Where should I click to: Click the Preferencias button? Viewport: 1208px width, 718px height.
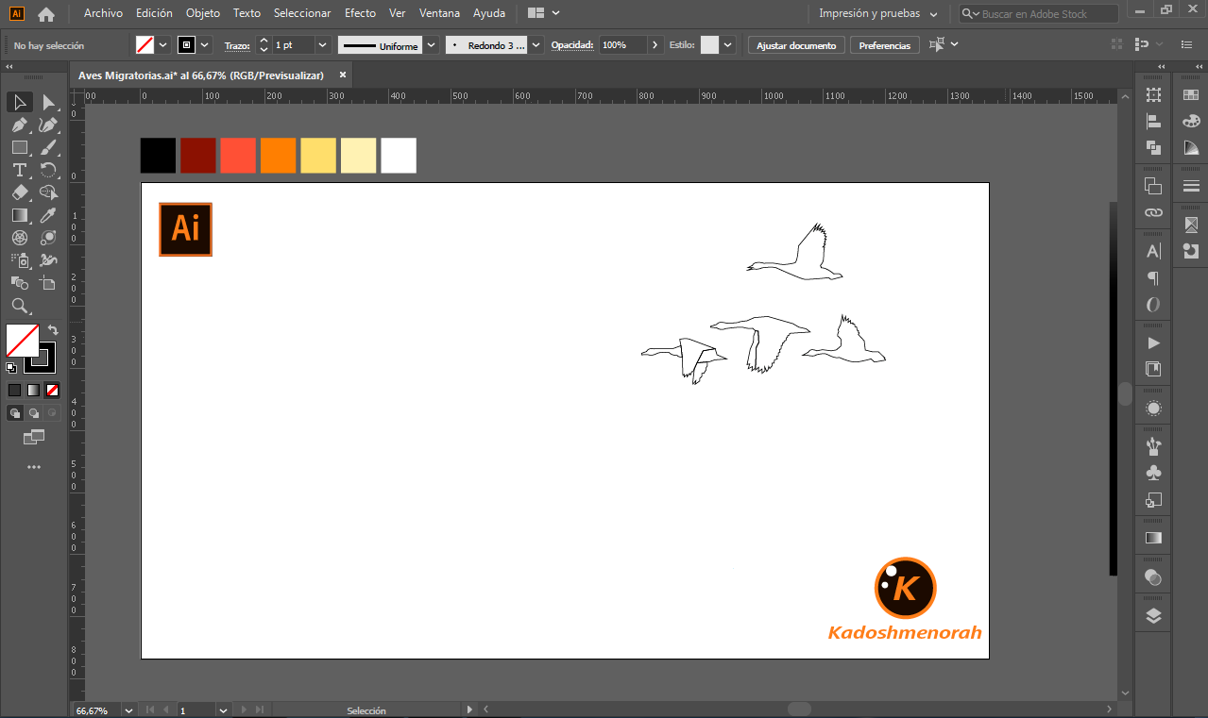885,45
